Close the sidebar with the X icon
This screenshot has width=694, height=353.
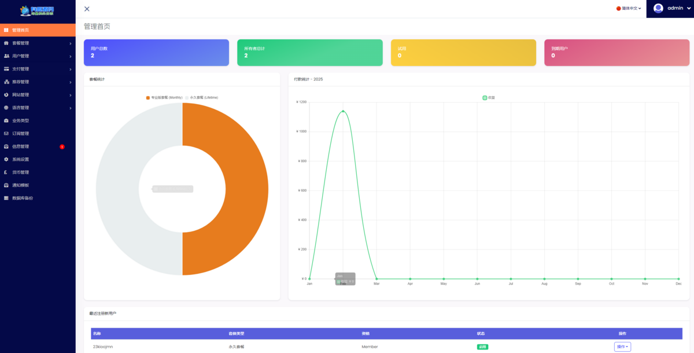(87, 9)
